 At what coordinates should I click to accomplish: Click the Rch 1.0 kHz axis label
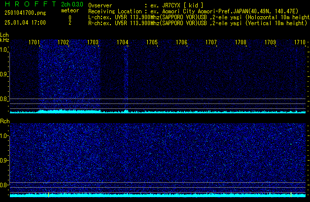[x=4, y=136]
